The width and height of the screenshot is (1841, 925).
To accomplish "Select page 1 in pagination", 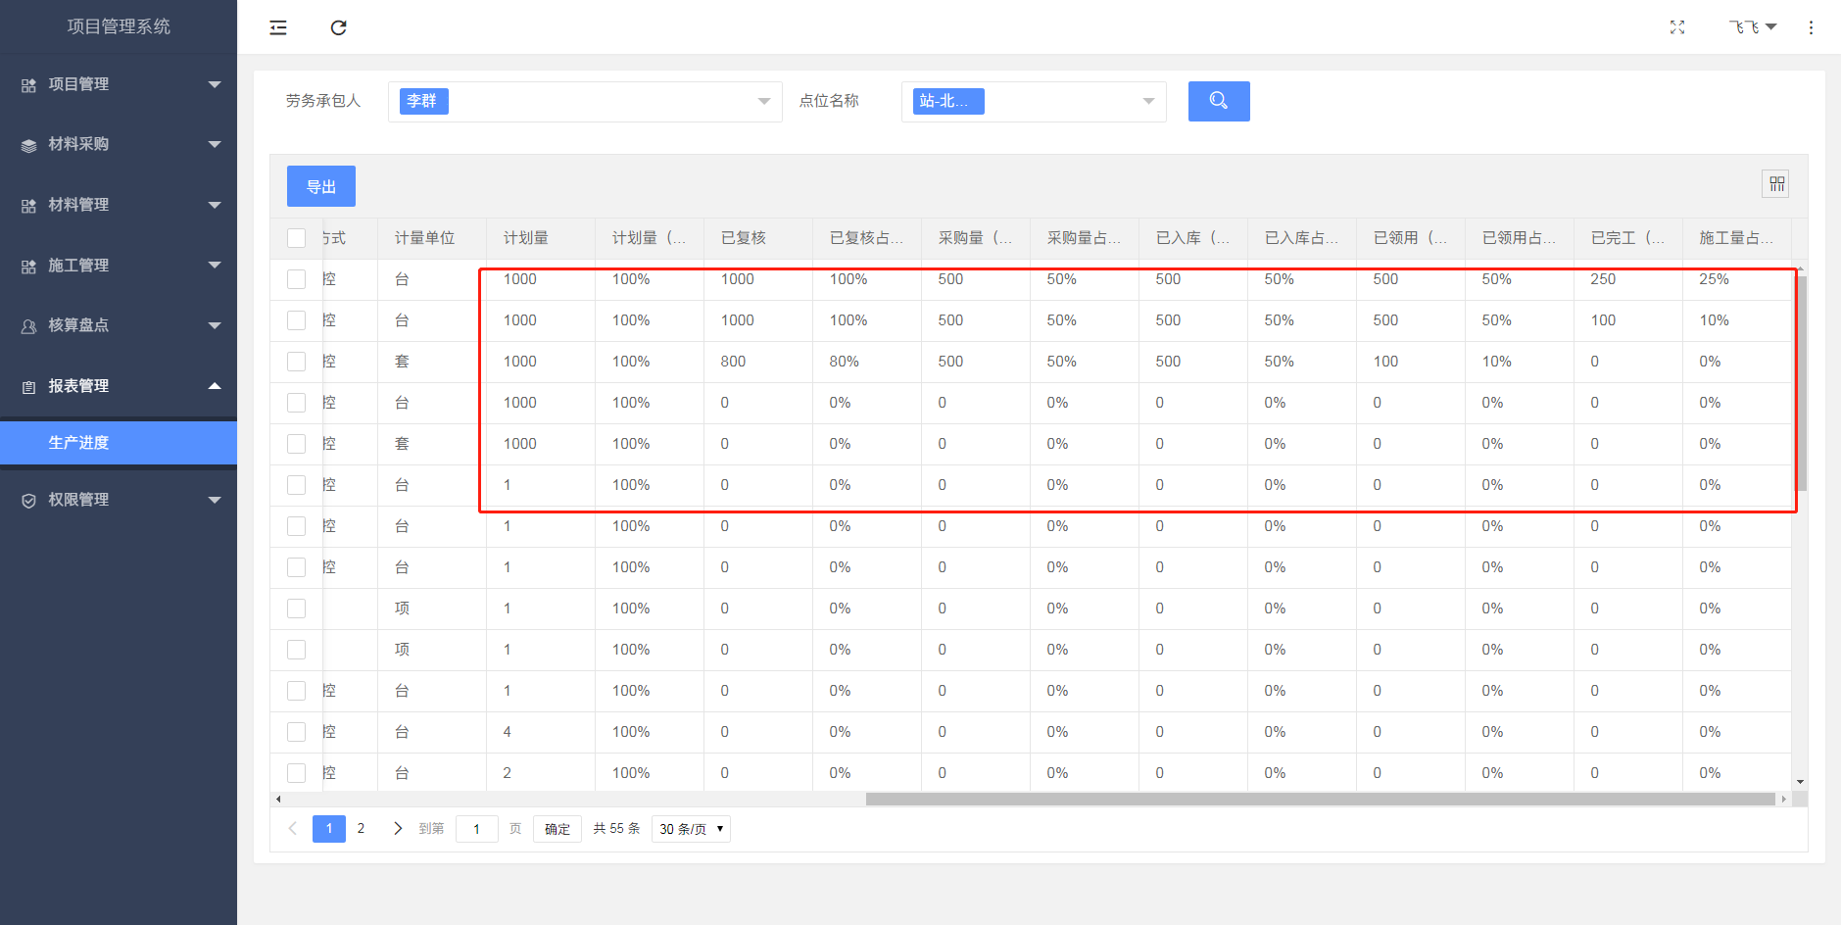I will (329, 828).
